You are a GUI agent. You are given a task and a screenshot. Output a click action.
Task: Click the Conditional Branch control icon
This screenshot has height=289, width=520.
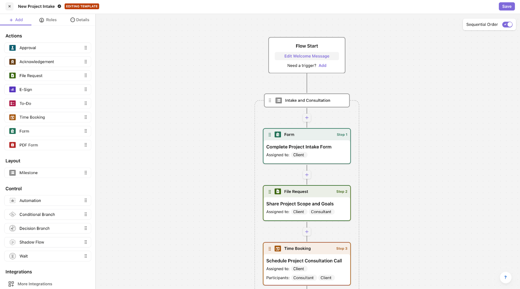12,214
